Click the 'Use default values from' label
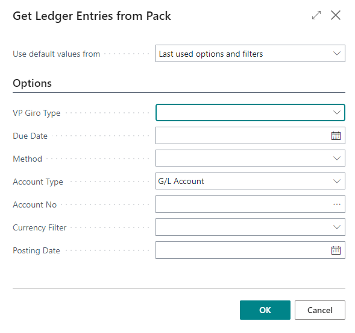The height and width of the screenshot is (333, 355). pos(57,54)
